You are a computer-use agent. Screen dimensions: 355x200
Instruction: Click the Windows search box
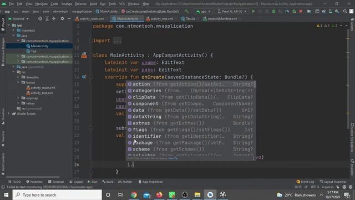pos(57,195)
